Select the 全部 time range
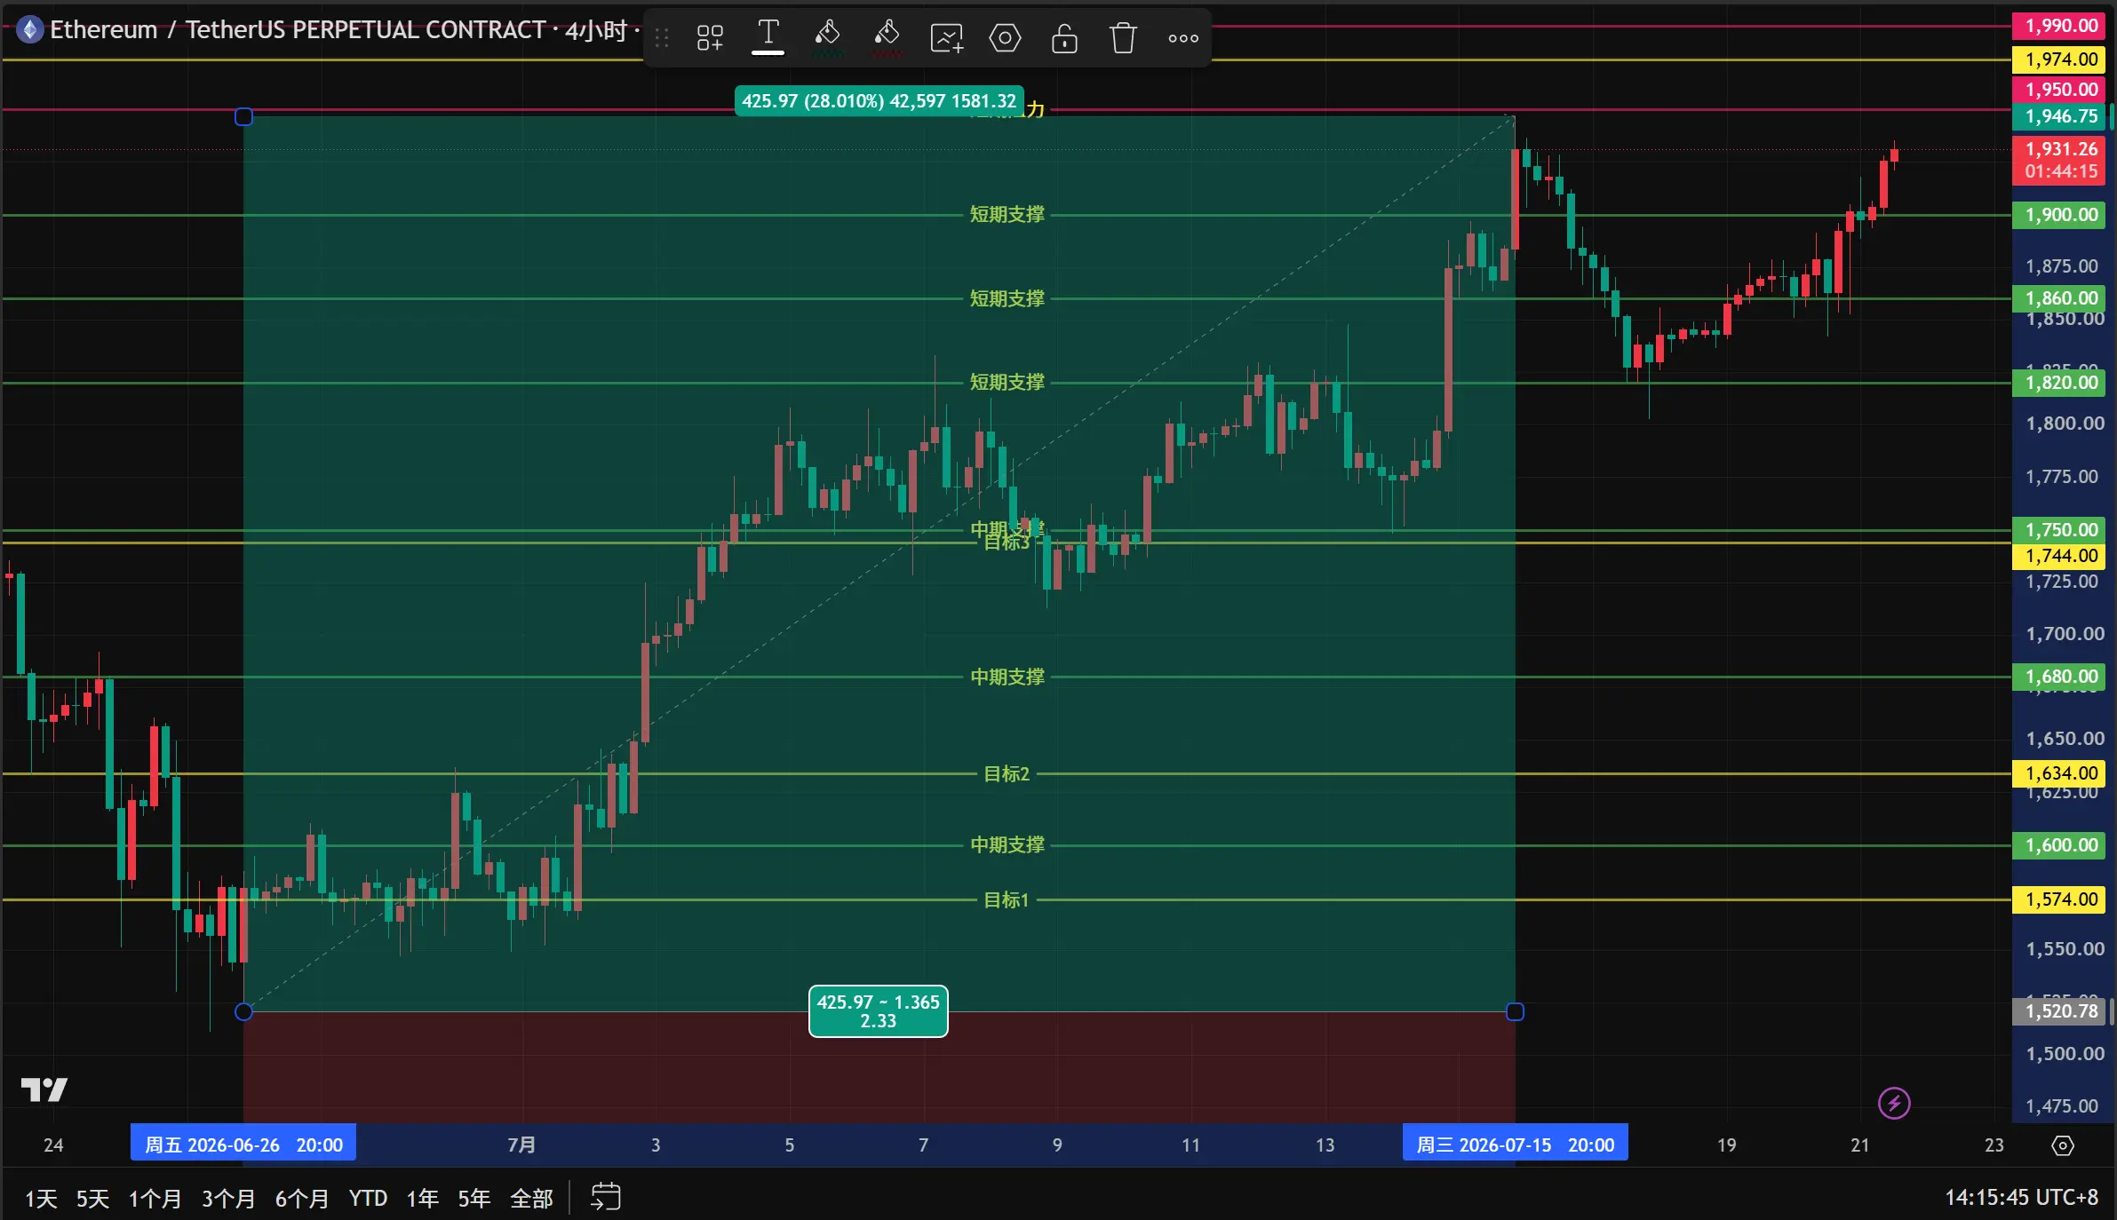Screen dimensions: 2117x1220 click(531, 1199)
